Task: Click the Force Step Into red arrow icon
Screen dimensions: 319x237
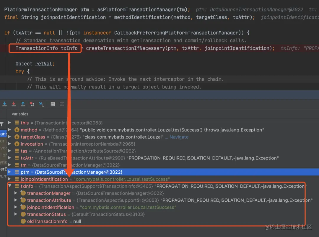Action: click(x=14, y=104)
